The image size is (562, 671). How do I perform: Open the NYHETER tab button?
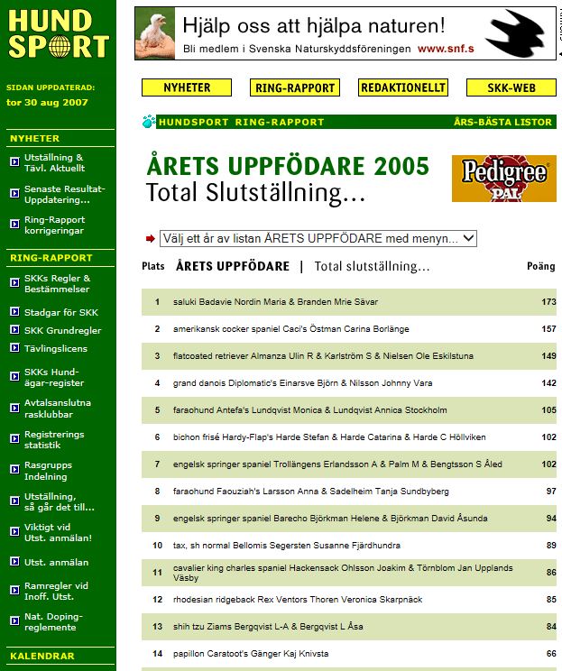[187, 87]
